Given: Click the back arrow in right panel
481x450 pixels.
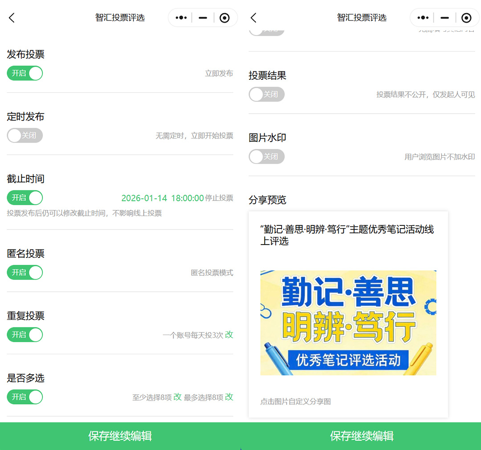Looking at the screenshot, I should click(x=253, y=18).
